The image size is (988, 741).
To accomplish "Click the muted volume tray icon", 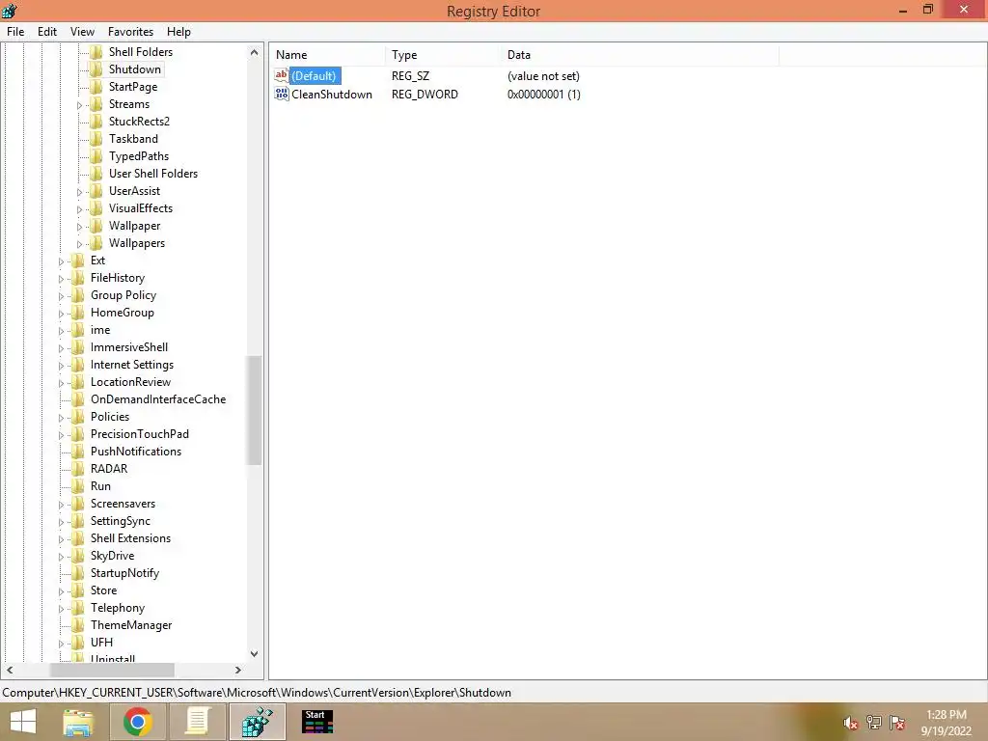I will pyautogui.click(x=851, y=724).
